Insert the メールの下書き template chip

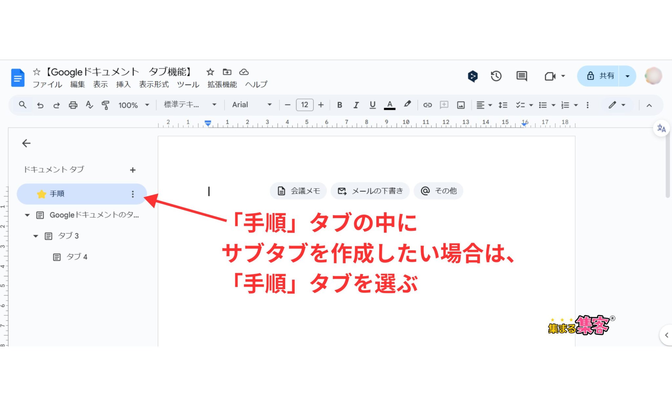pos(370,191)
